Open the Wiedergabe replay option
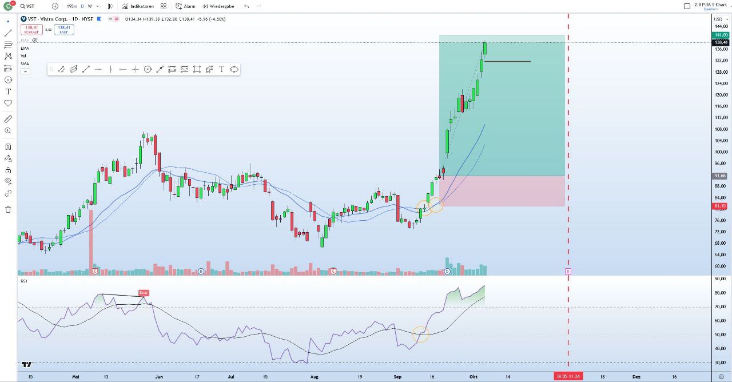The image size is (732, 382). 218,6
